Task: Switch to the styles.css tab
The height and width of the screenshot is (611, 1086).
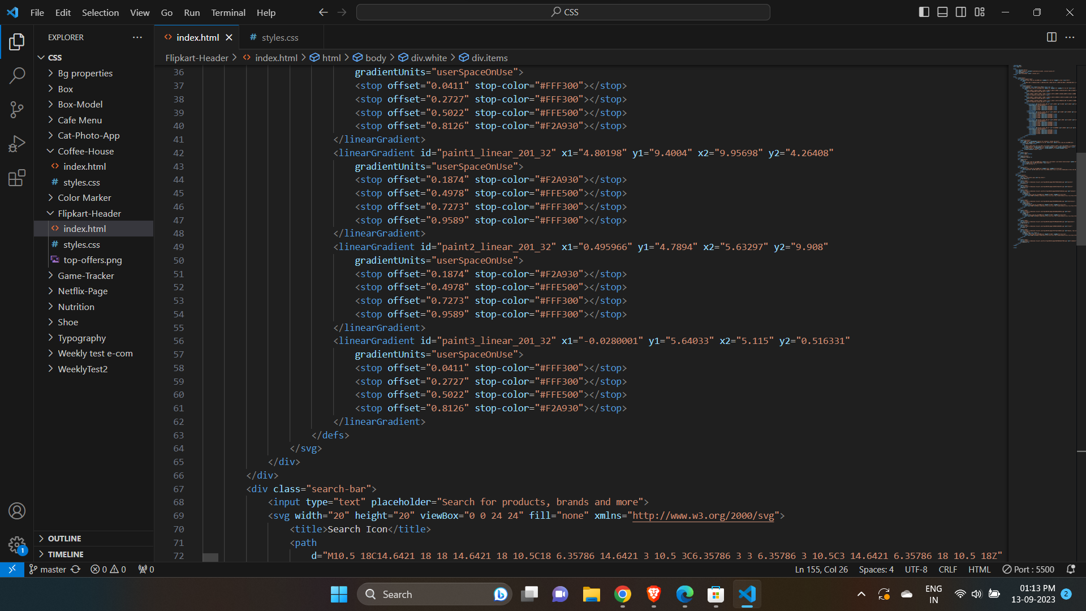Action: coord(279,37)
